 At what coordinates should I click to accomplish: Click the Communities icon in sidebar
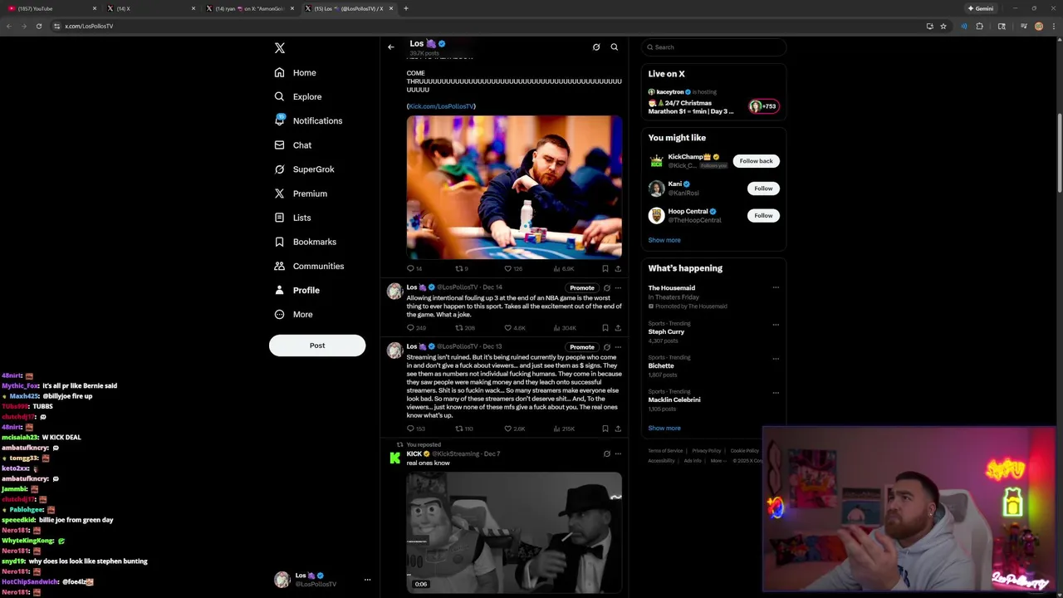pos(280,266)
